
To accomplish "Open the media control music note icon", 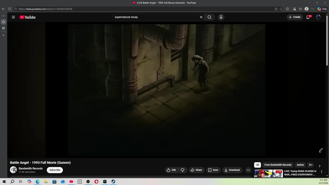I will 294,9.
